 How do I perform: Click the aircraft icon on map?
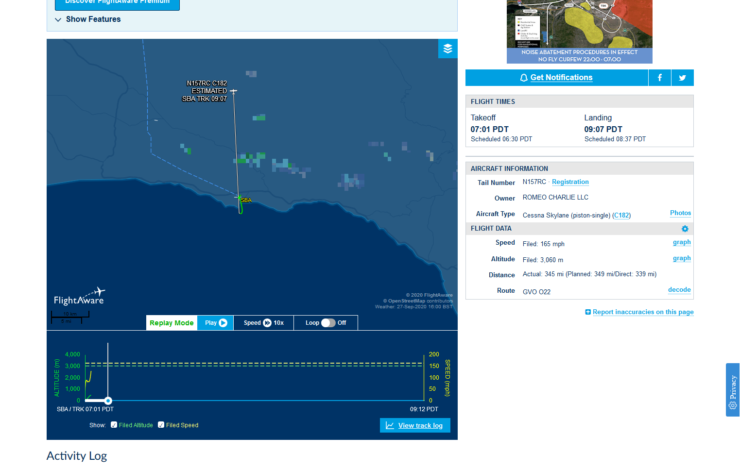pos(234,91)
